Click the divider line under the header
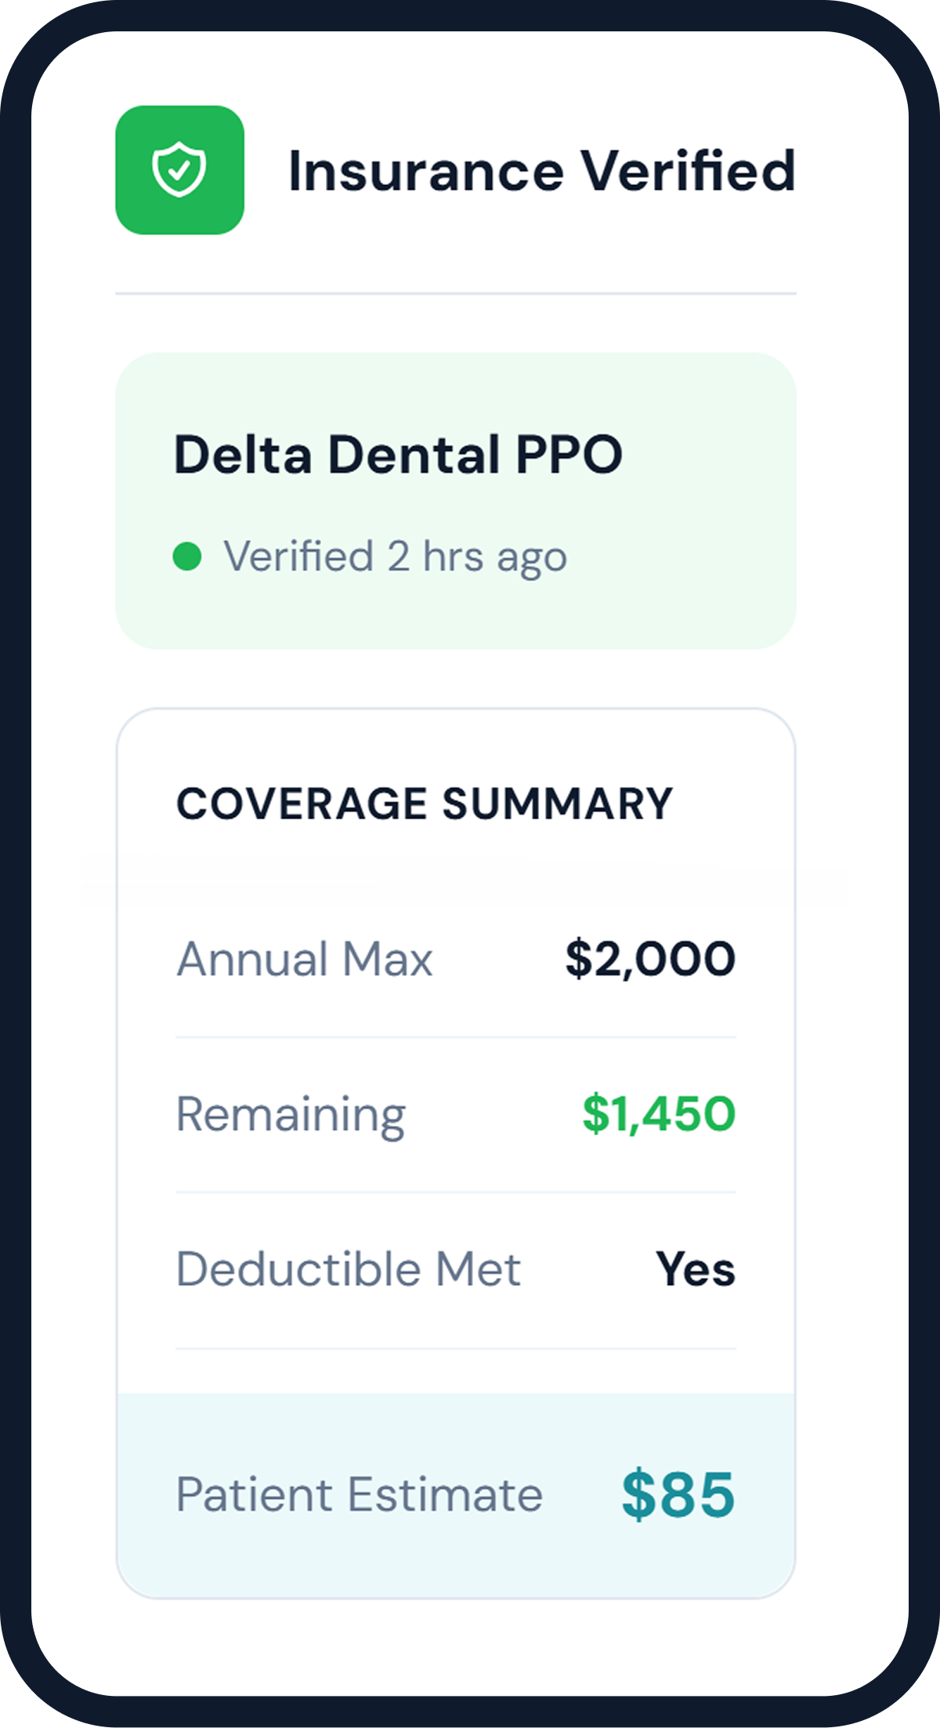940x1728 pixels. [456, 294]
